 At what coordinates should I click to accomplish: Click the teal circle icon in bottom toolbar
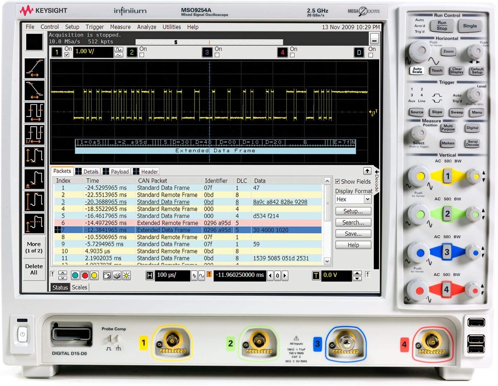pos(75,275)
